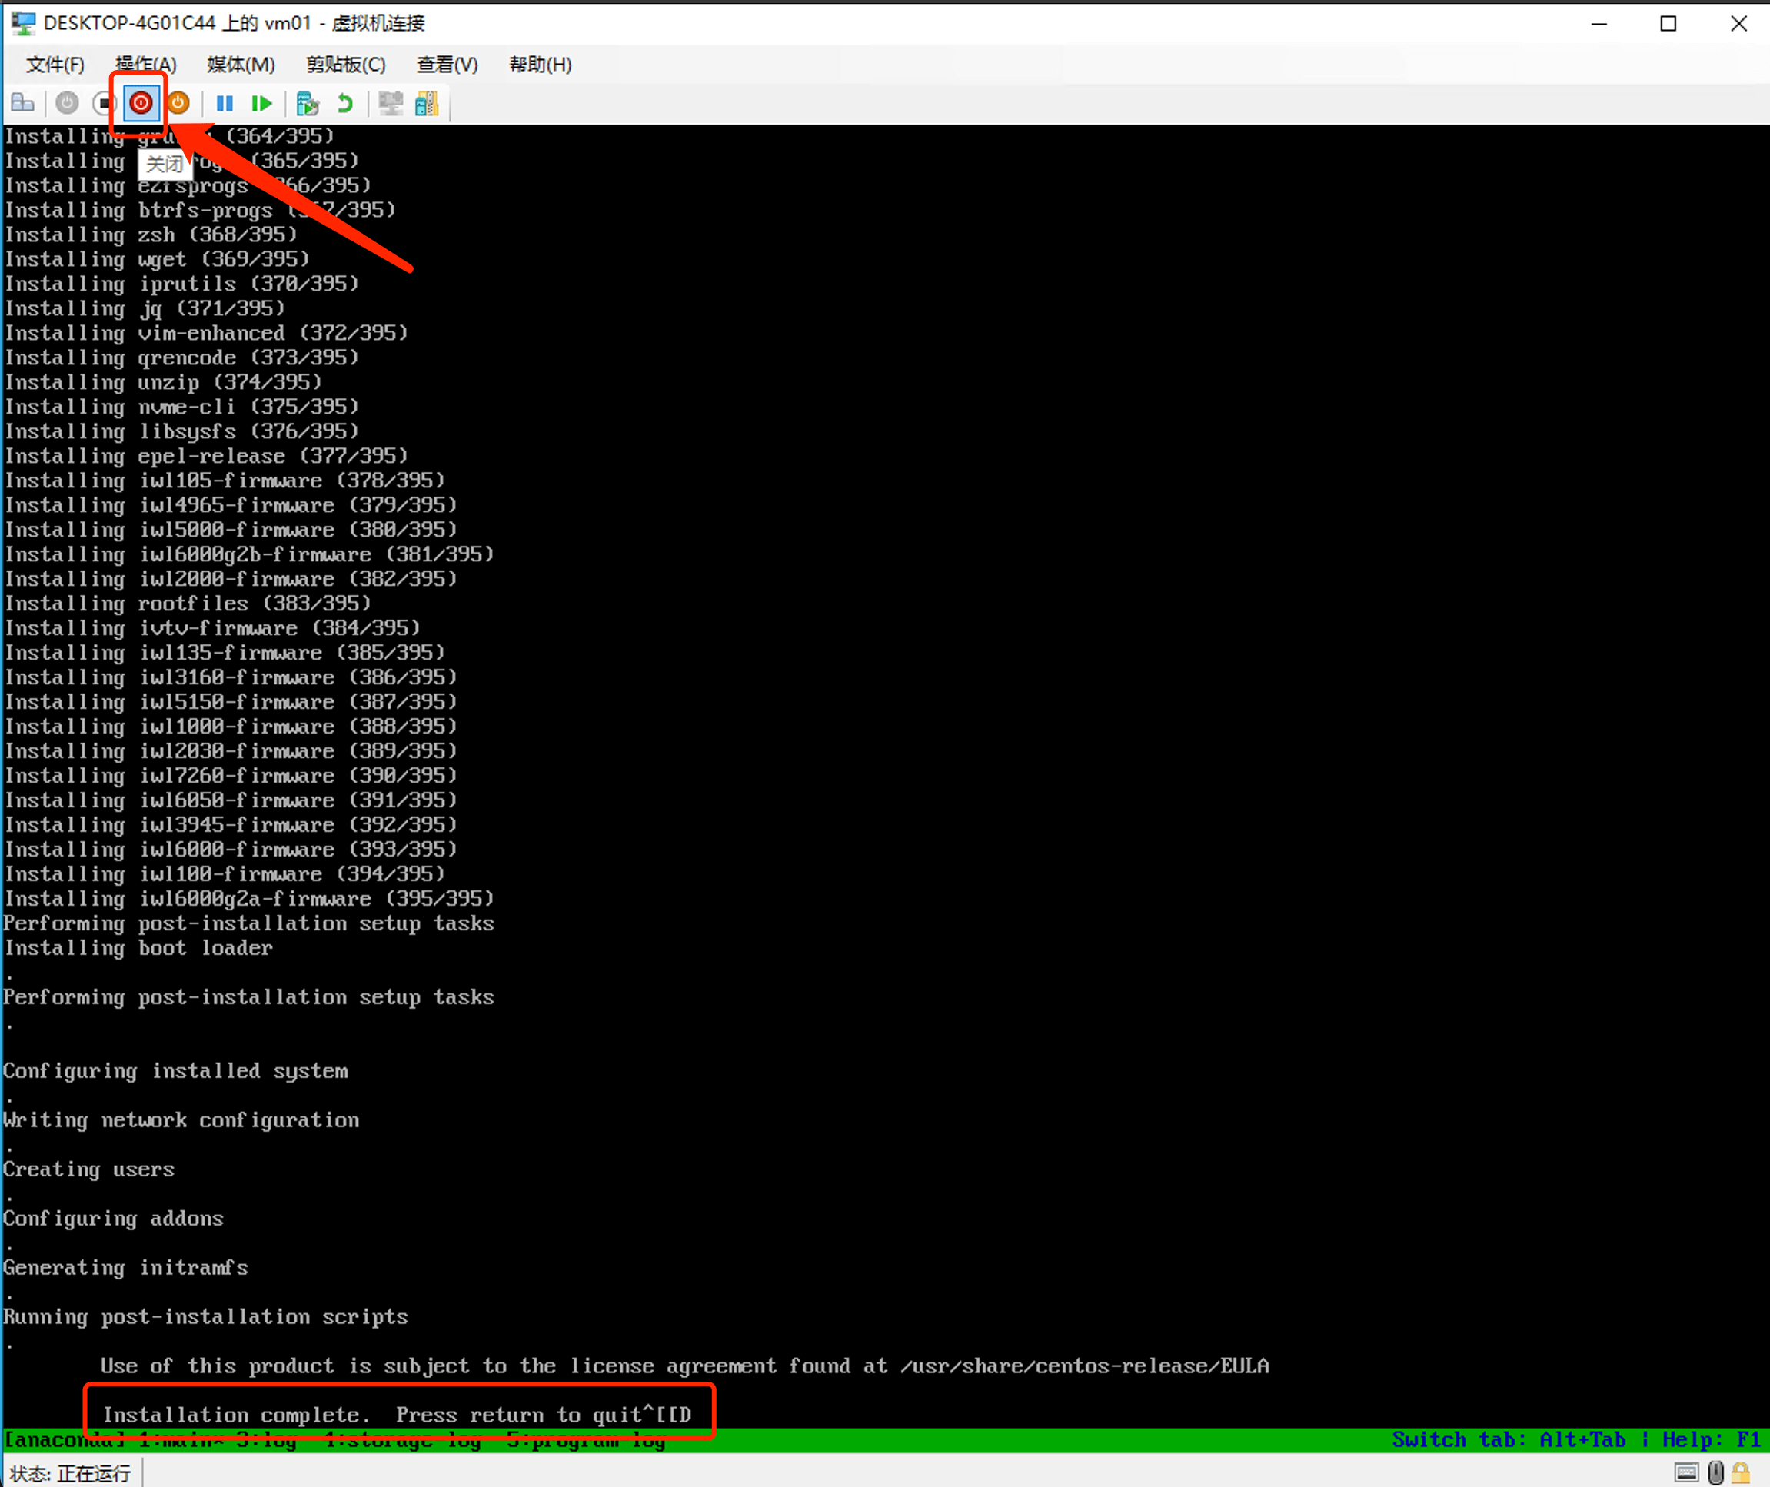1770x1487 pixels.
Task: Click 'Installing iwl105-firmware (378/395)' line
Action: click(225, 480)
